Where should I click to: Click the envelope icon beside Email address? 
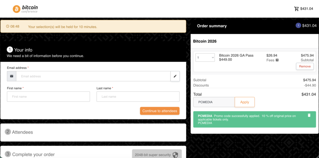12,76
